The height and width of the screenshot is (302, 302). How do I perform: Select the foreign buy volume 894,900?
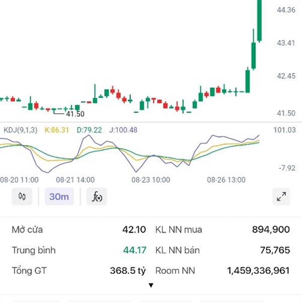coord(271,230)
